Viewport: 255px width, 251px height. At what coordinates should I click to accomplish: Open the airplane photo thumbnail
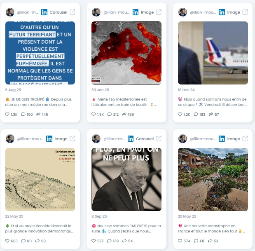pyautogui.click(x=213, y=53)
